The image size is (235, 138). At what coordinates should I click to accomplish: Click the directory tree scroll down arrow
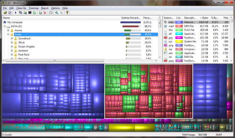coord(160,57)
